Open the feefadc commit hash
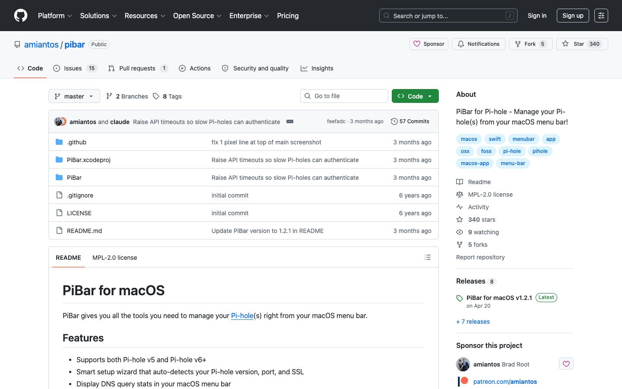622x389 pixels. pyautogui.click(x=336, y=121)
